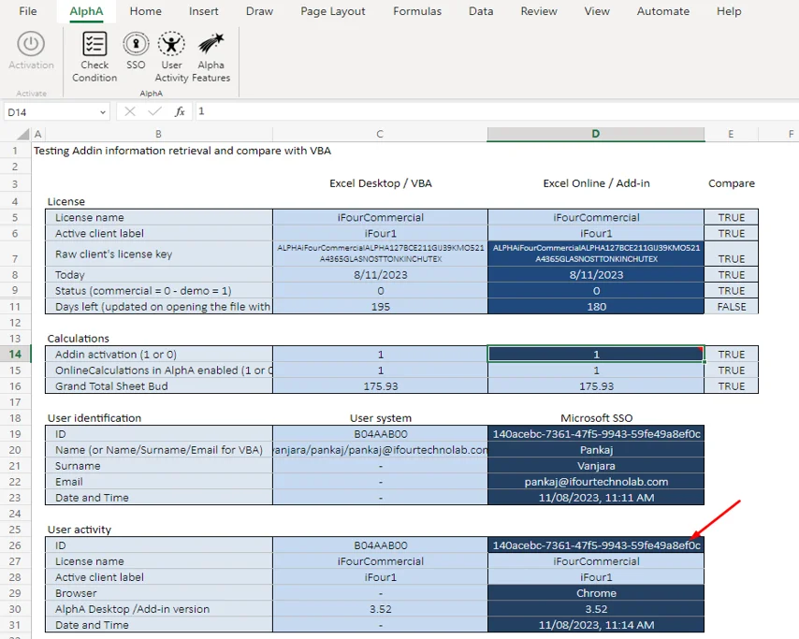Click the Activation power icon
799x639 pixels.
click(x=31, y=44)
